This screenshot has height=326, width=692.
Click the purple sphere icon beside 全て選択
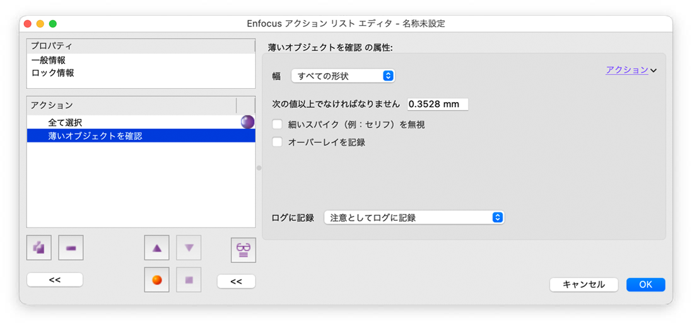(x=247, y=122)
